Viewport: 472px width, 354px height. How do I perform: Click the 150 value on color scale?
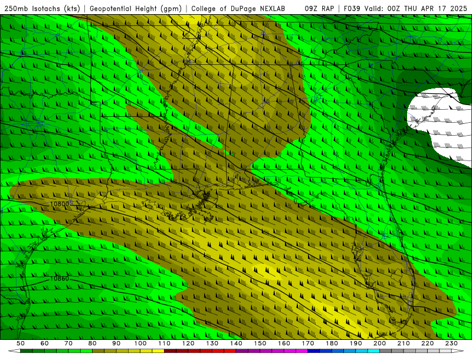point(260,343)
